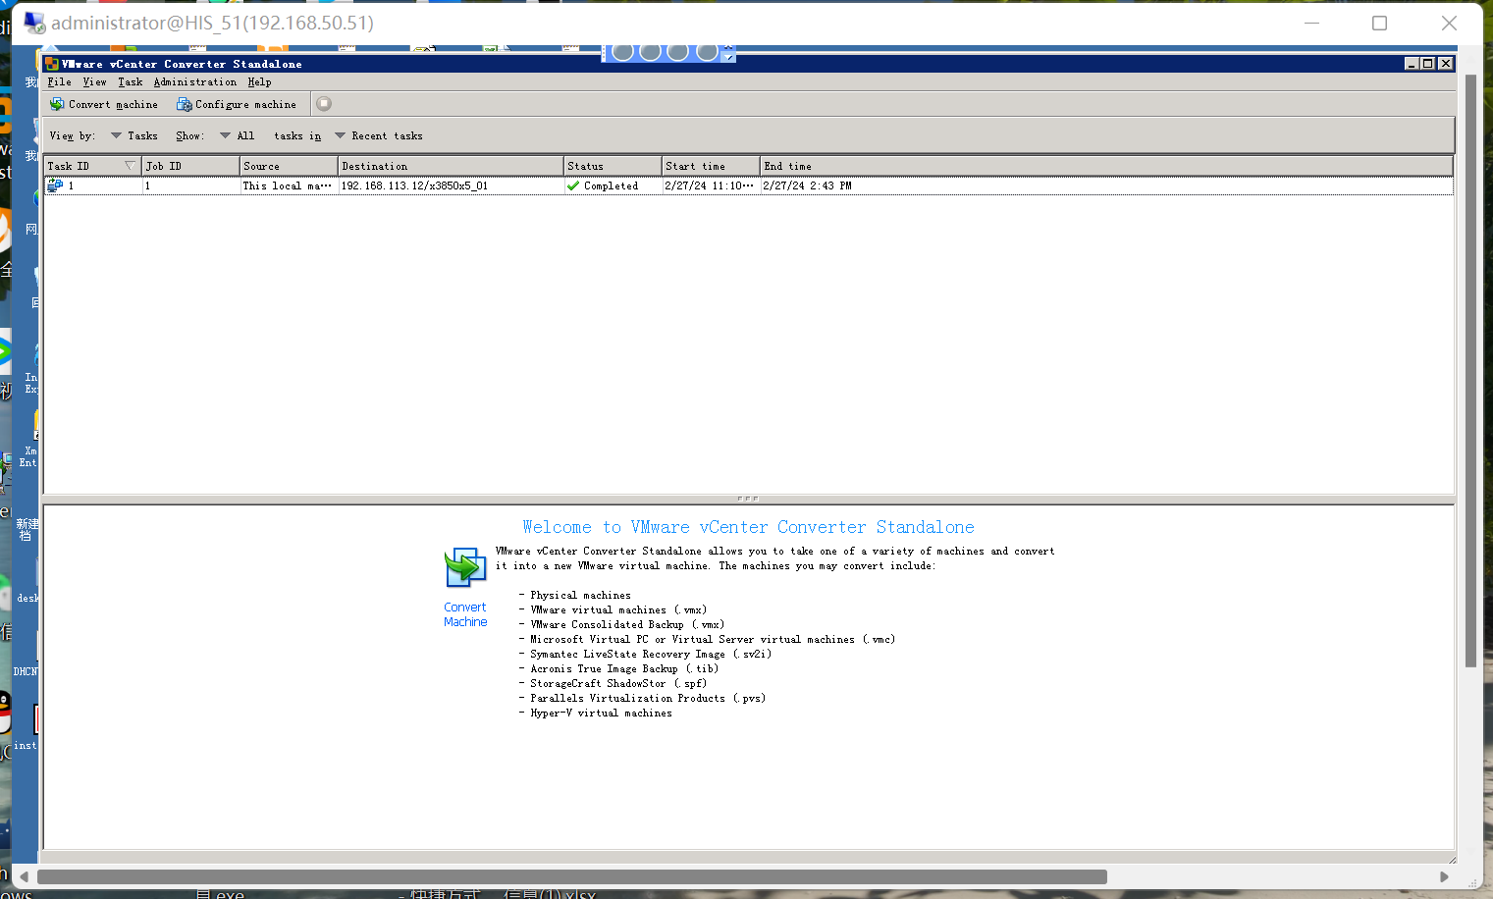Sort by the End time column header

(1106, 166)
